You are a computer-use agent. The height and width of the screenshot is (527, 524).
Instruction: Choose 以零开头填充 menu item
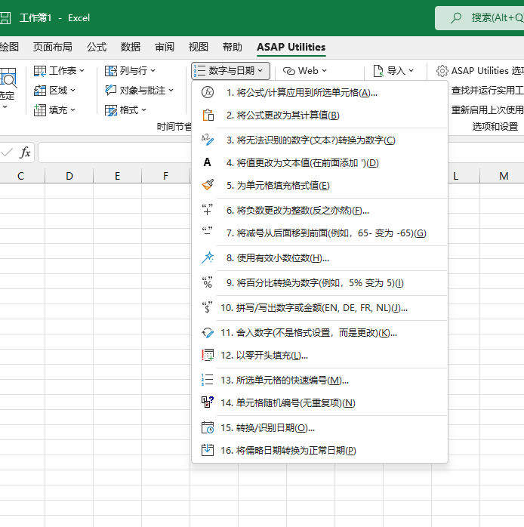(x=319, y=356)
